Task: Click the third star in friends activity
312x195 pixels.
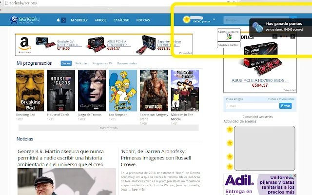Action: [x=230, y=156]
